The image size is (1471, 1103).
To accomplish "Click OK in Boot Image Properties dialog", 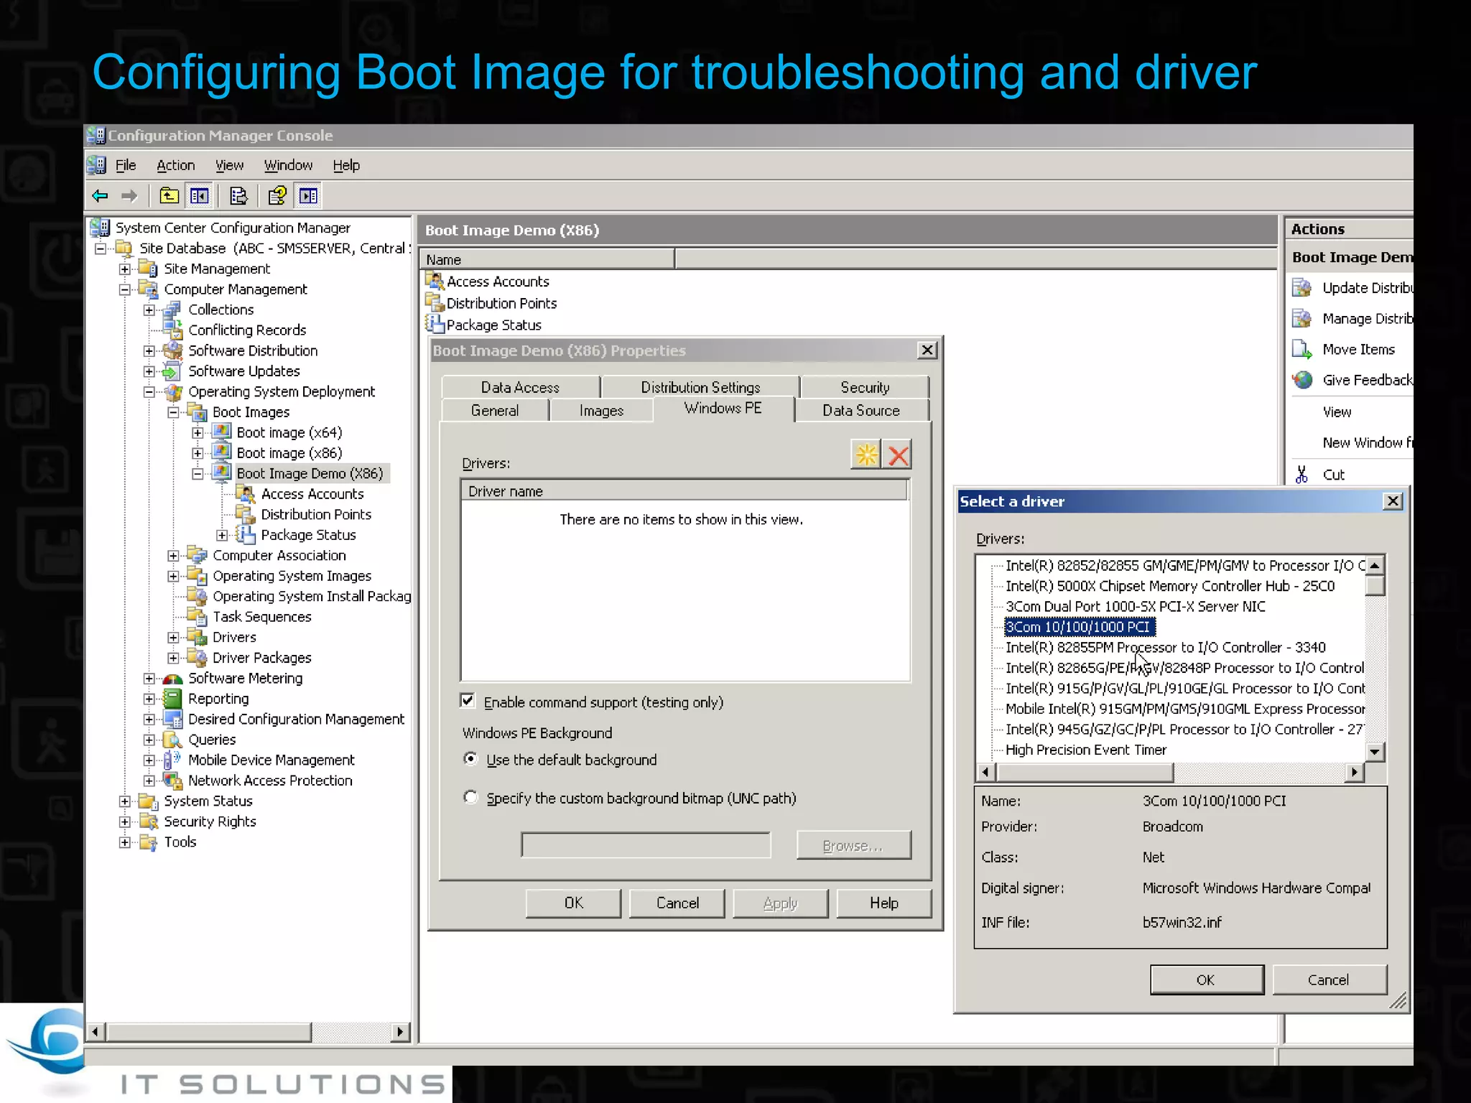I will (573, 903).
